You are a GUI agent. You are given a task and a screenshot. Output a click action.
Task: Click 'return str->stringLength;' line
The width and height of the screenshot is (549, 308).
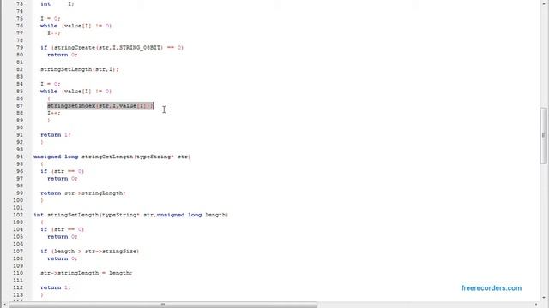[83, 192]
